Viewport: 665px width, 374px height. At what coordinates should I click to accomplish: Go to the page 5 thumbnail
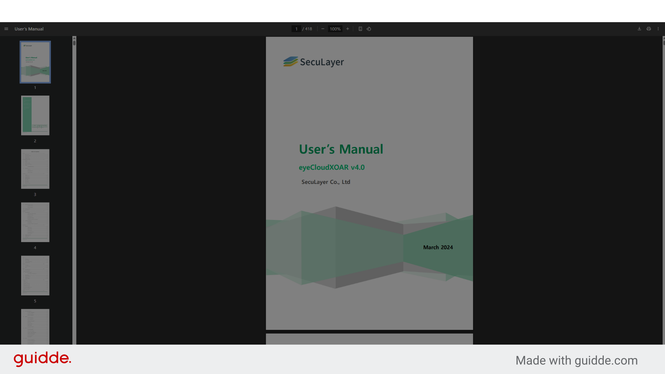click(35, 275)
